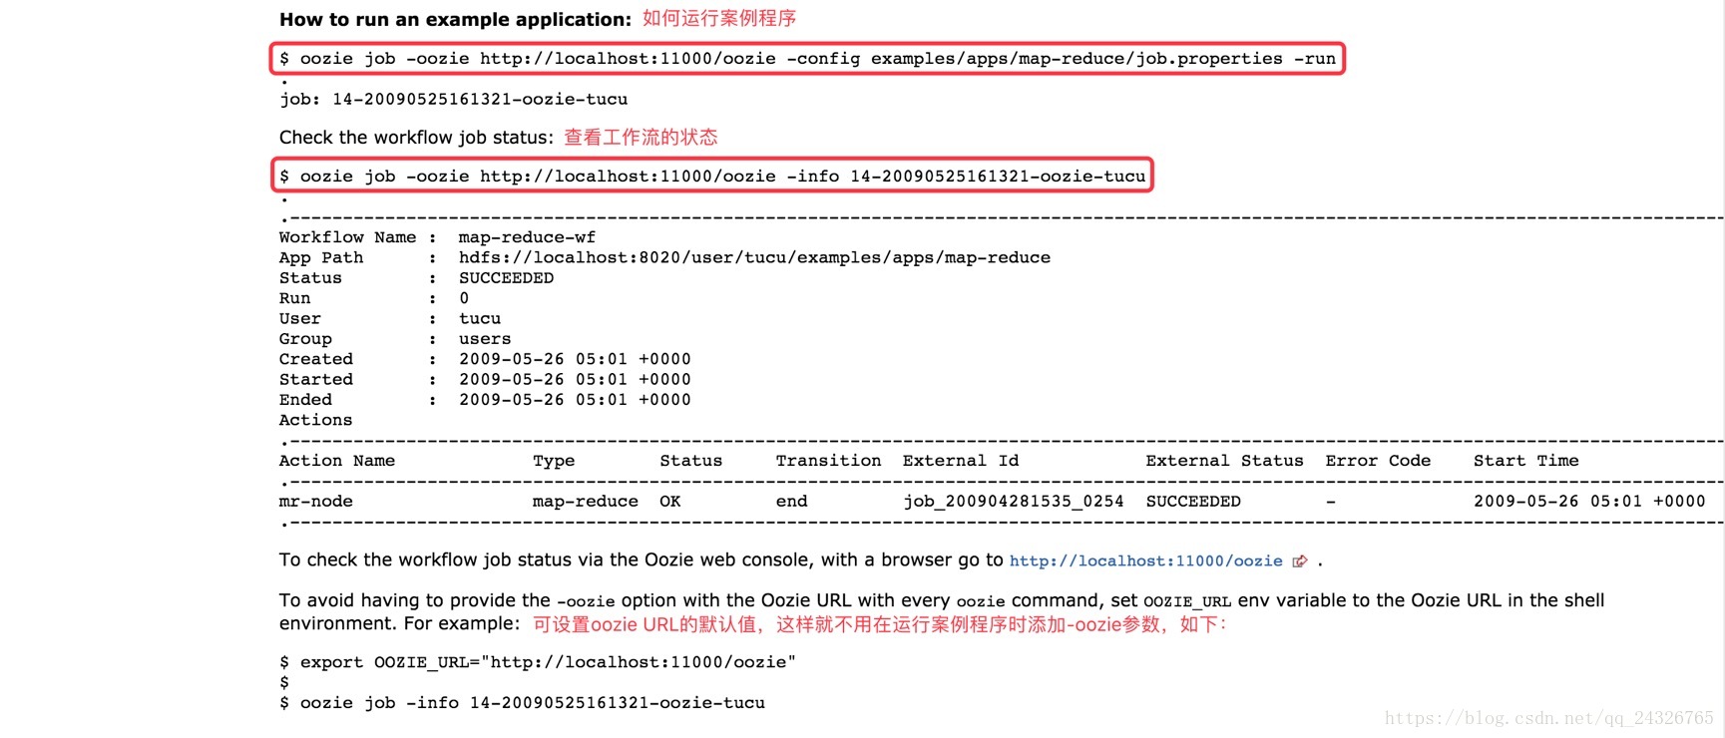This screenshot has height=738, width=1725.
Task: Click the 'oozie job -info' command with oozie URL
Action: point(712,177)
